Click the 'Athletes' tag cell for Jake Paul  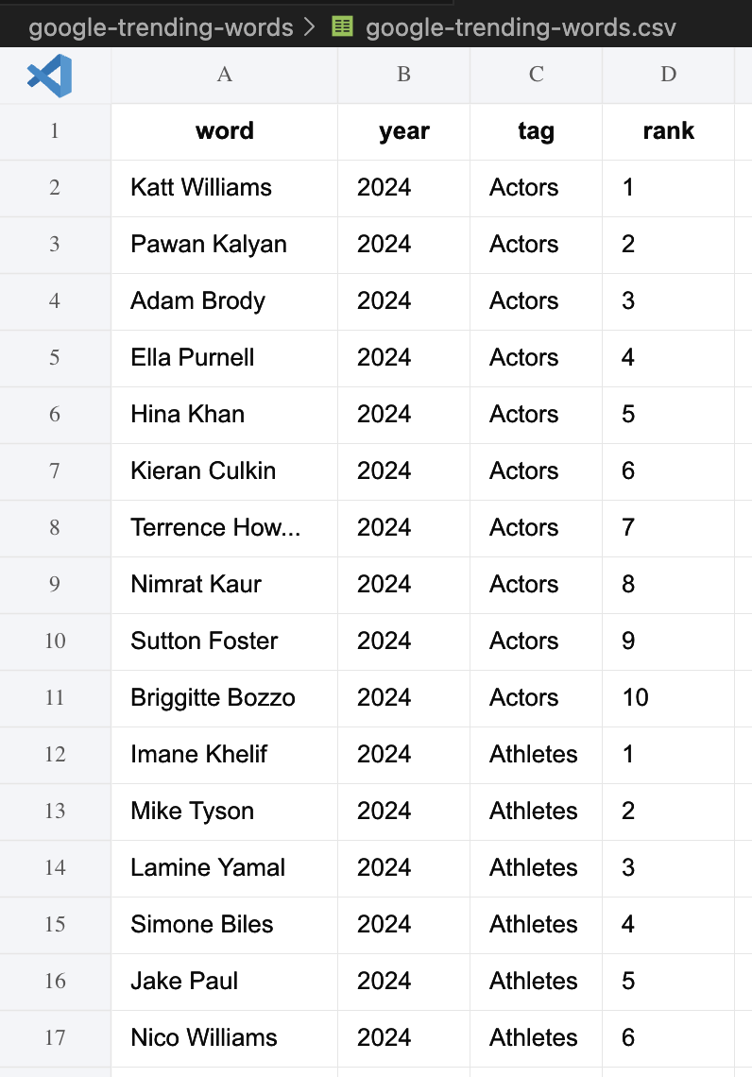pos(536,982)
